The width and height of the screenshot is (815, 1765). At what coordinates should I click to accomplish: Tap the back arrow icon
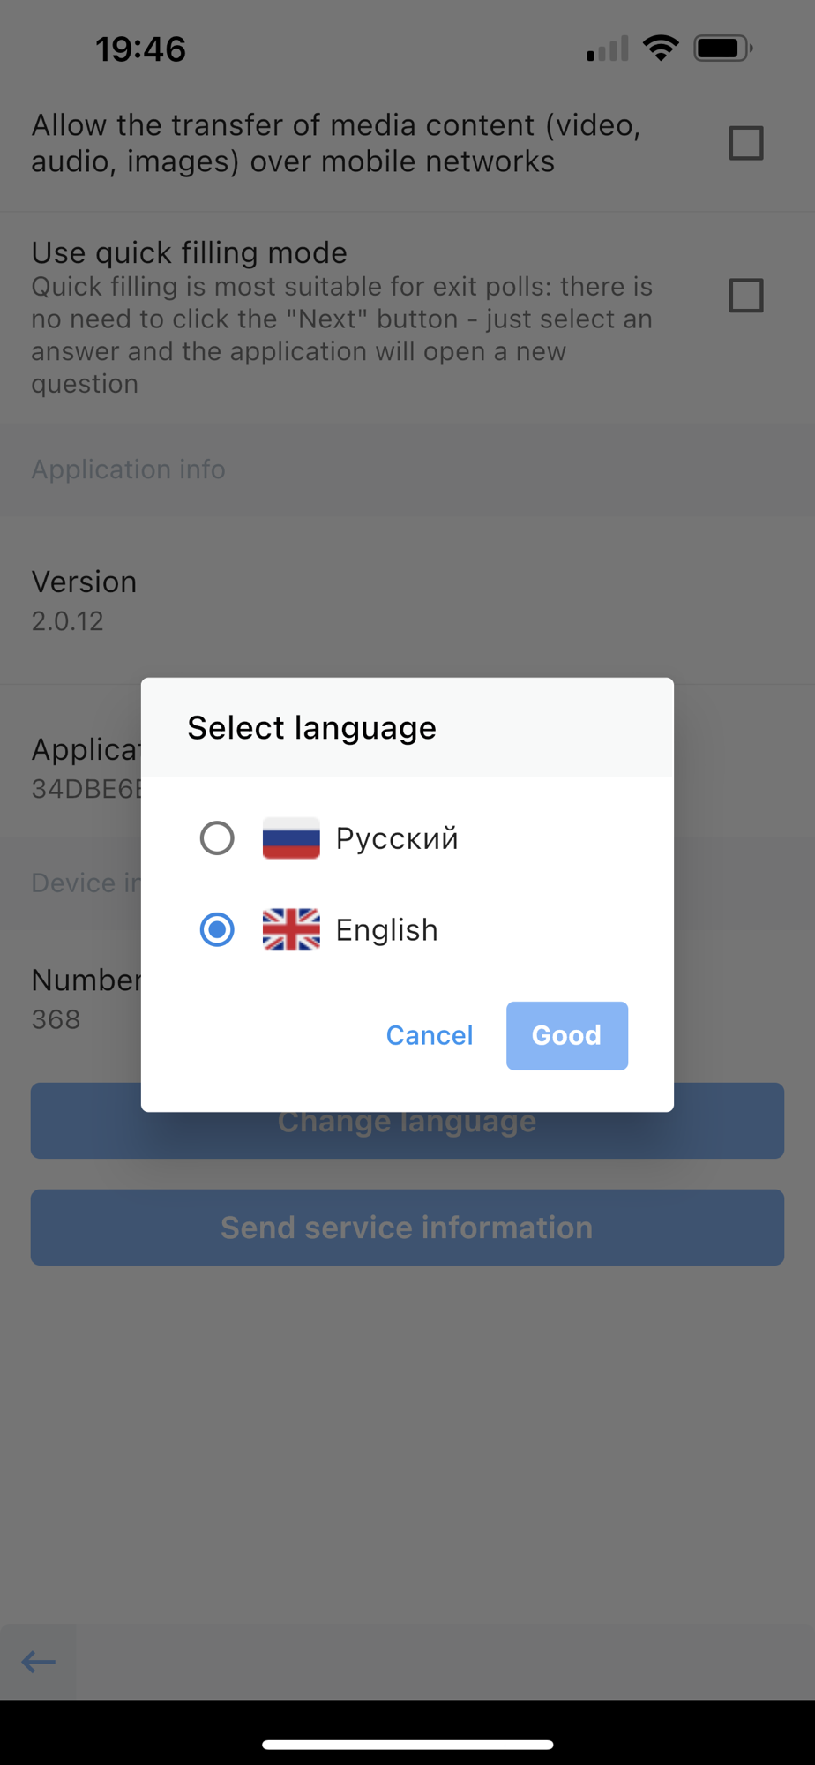point(38,1663)
